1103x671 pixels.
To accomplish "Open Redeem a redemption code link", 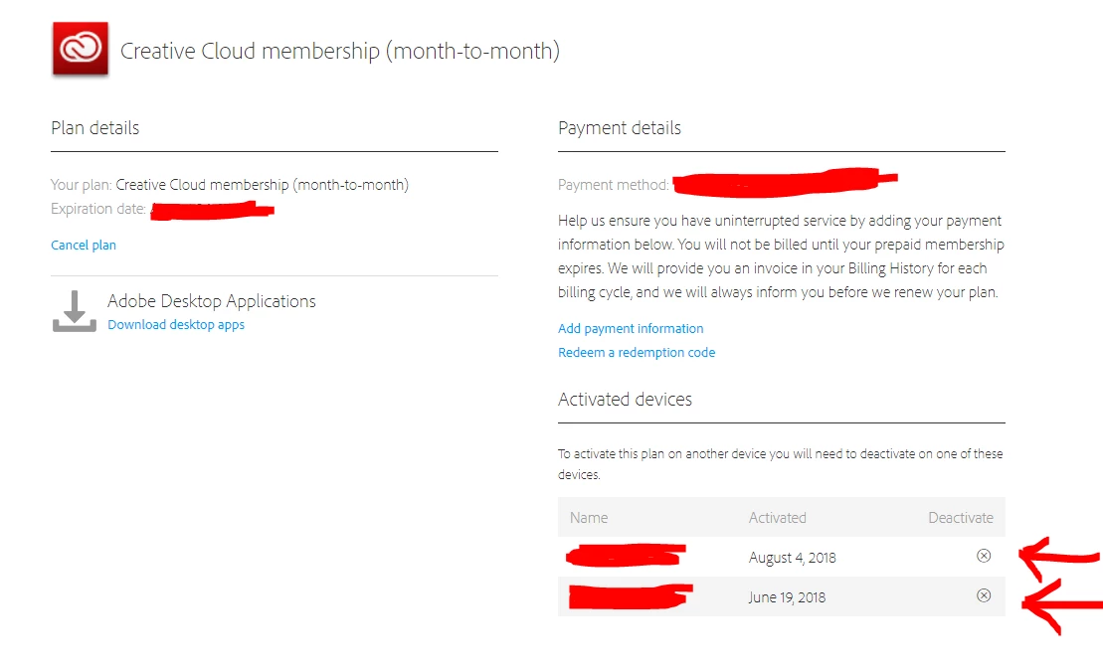I will click(637, 353).
